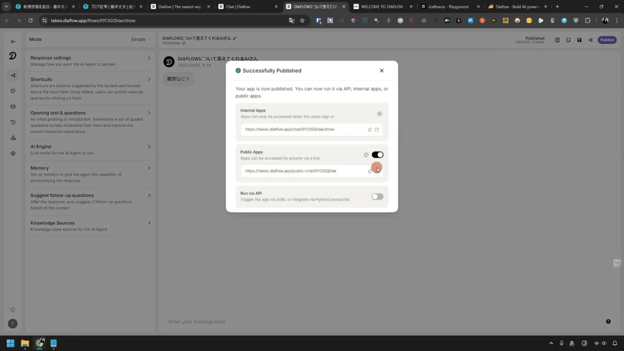This screenshot has height=351, width=624.
Task: Copy the flow ID under title
Action: (x=183, y=43)
